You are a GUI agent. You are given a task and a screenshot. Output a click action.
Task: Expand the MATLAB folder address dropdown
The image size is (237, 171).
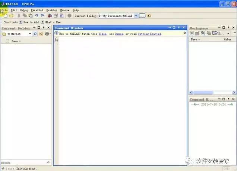pyautogui.click(x=29, y=34)
